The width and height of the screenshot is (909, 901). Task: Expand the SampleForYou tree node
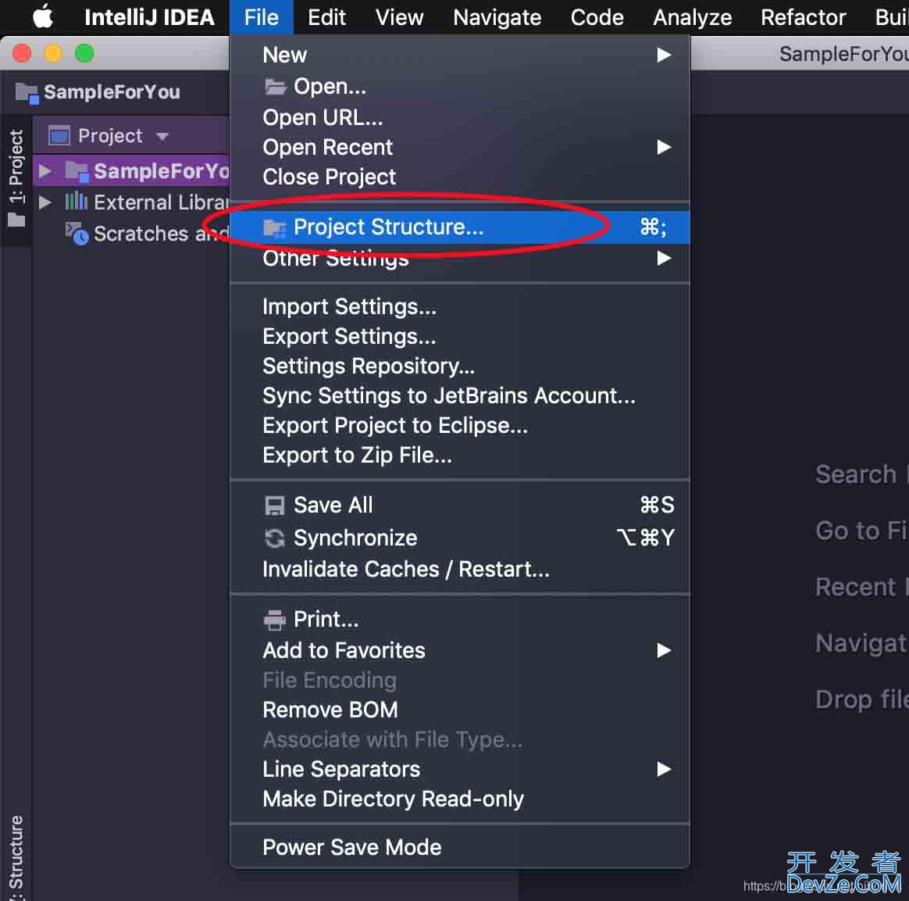tap(44, 171)
